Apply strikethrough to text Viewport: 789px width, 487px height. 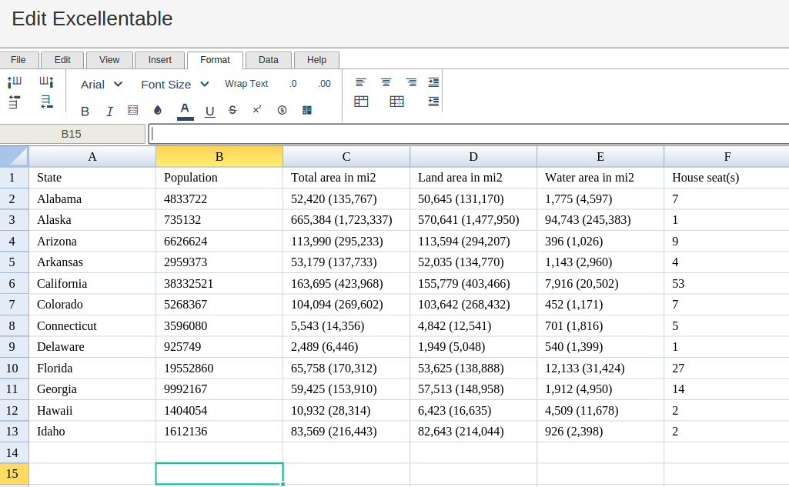click(232, 111)
